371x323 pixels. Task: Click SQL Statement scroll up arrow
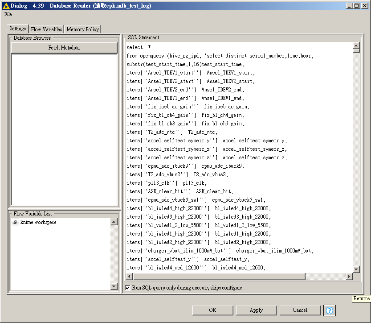point(356,46)
